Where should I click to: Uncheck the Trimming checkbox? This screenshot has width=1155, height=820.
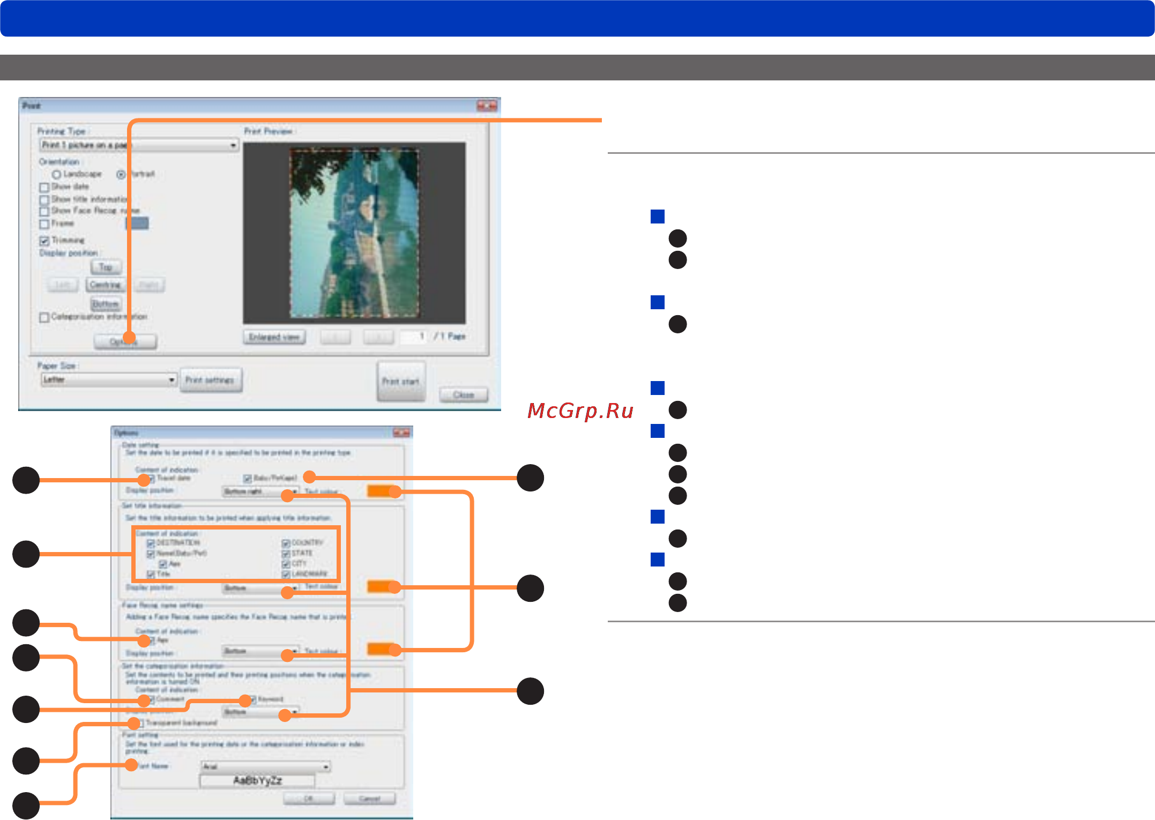[44, 241]
